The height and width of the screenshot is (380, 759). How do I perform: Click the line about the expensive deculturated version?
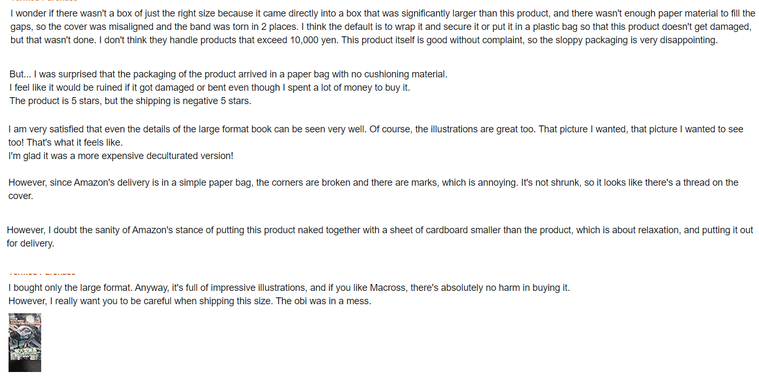pyautogui.click(x=121, y=156)
